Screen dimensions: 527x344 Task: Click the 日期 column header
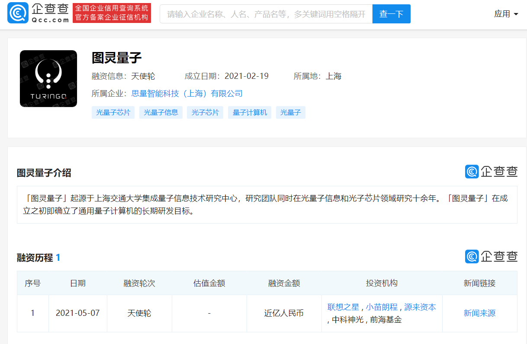coord(78,283)
